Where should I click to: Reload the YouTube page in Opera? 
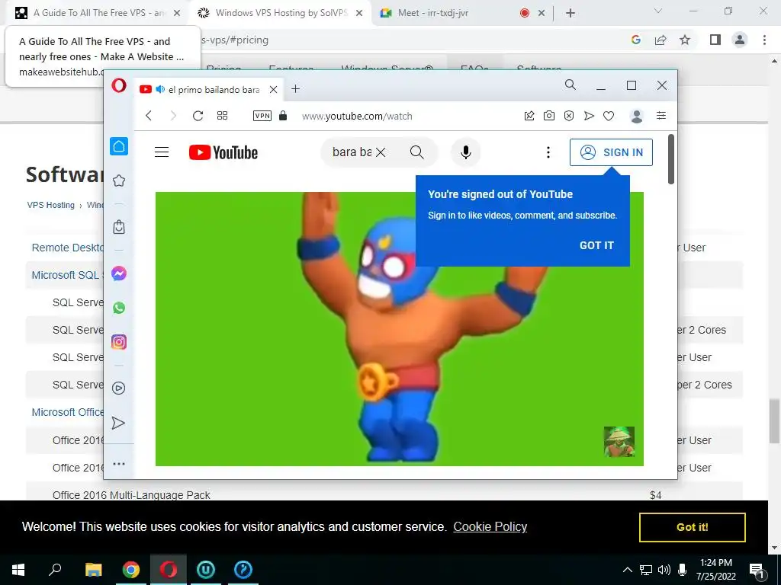coord(198,116)
